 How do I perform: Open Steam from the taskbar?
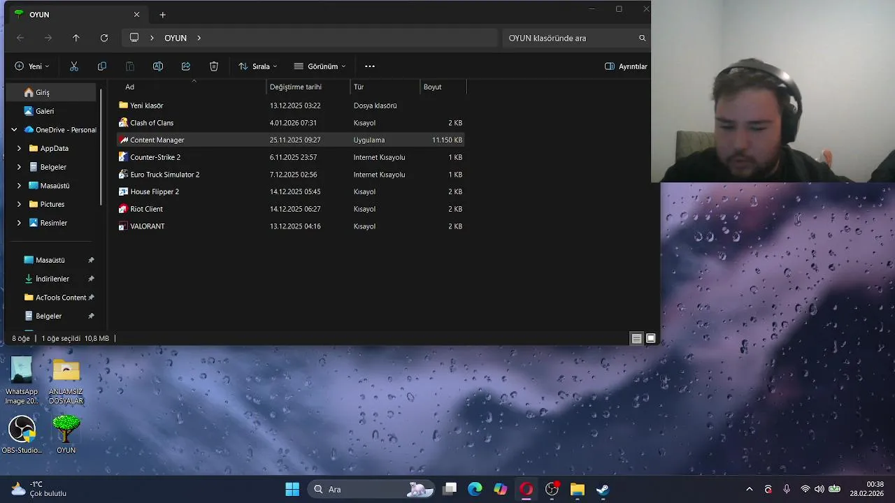point(602,489)
